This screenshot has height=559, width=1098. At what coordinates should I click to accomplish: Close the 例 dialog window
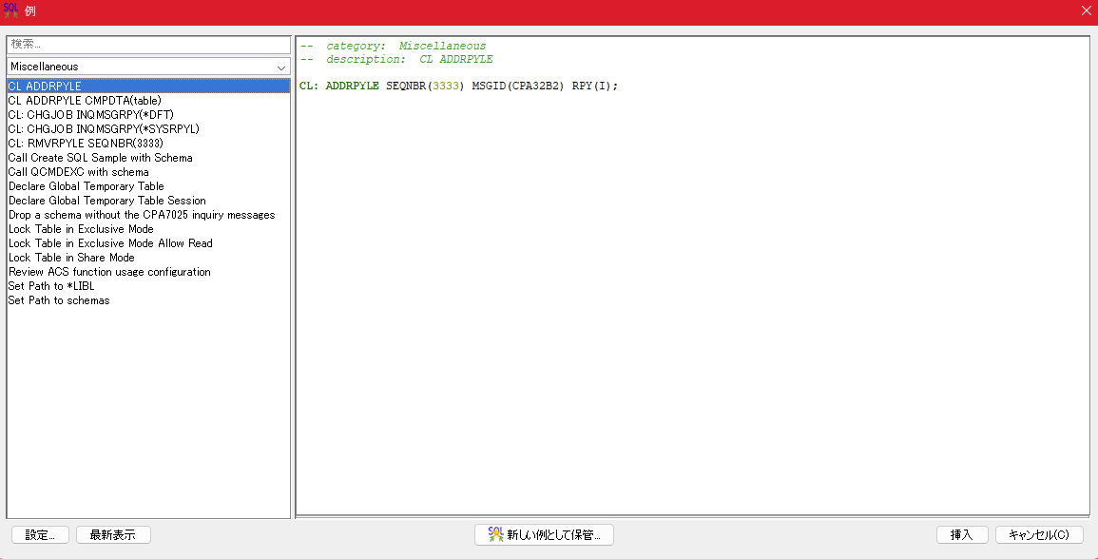pos(1086,10)
